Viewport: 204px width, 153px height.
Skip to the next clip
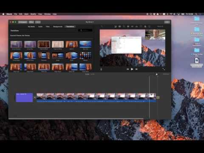(x=136, y=69)
